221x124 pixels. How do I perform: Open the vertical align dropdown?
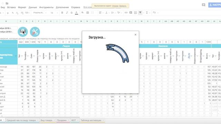pos(107,13)
